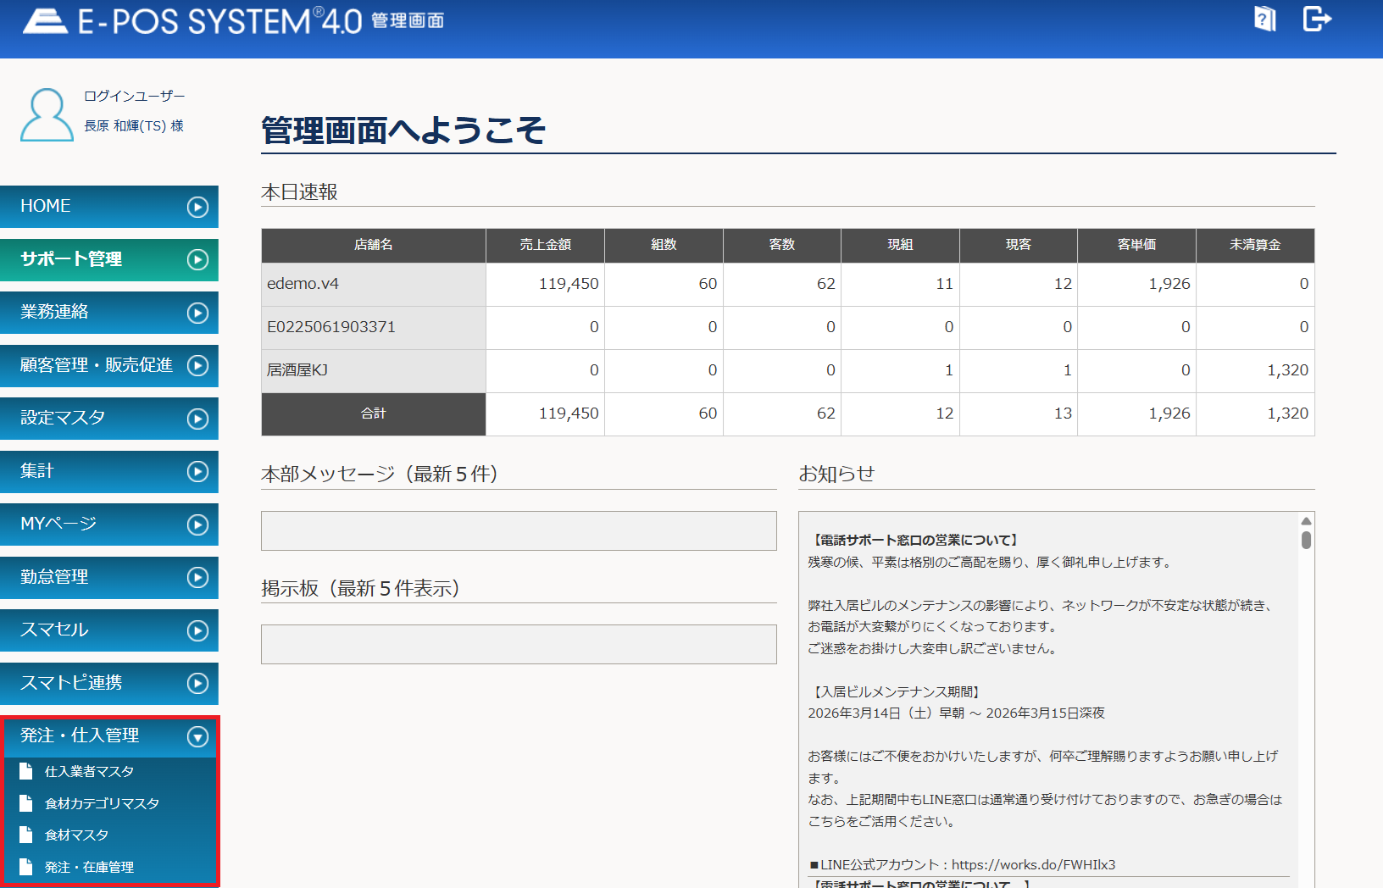Open the help manual icon in header
1383x888 pixels.
click(1264, 19)
